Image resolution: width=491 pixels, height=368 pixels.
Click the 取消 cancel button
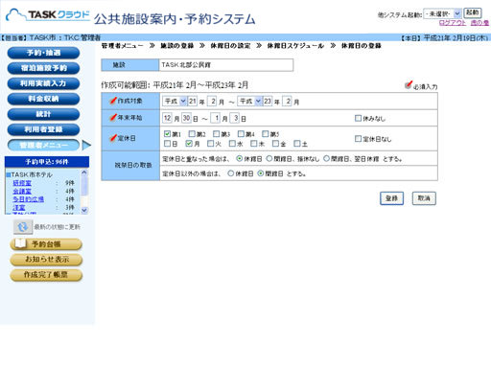424,198
